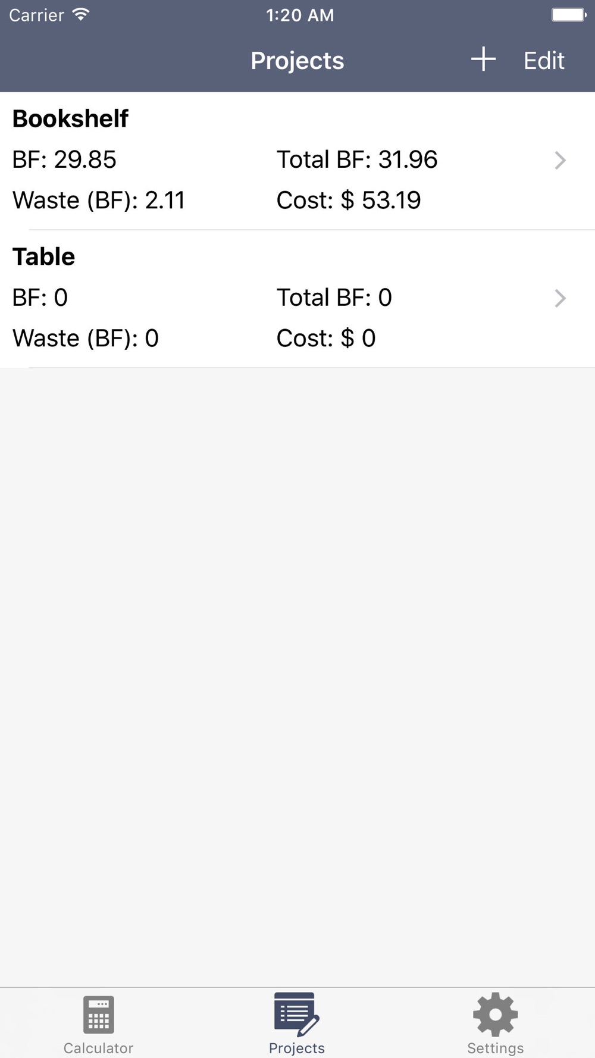
Task: Expand the Table project chevron
Action: click(559, 298)
